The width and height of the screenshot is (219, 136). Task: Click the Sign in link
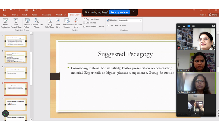click(x=203, y=15)
